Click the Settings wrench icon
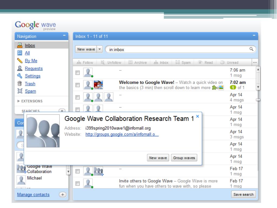 click(20, 76)
